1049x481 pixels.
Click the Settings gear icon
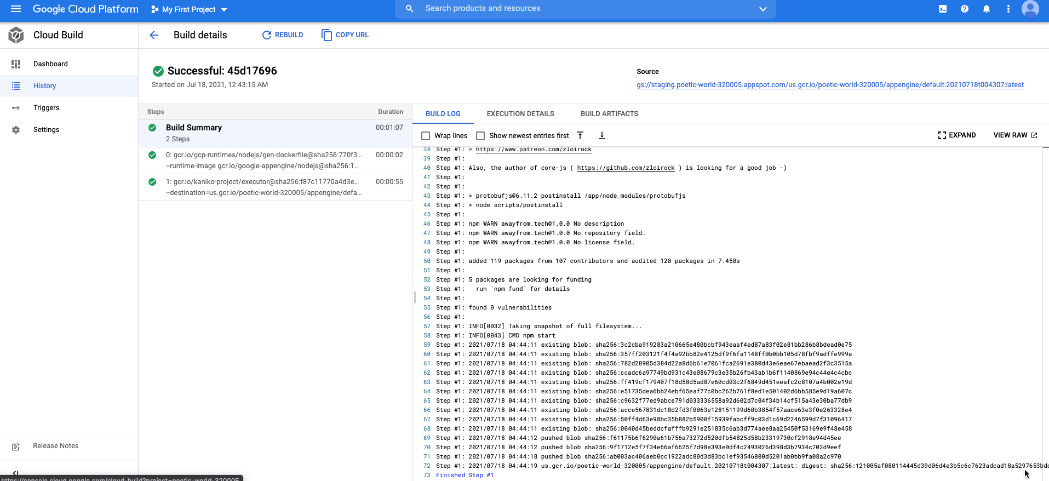click(x=16, y=130)
